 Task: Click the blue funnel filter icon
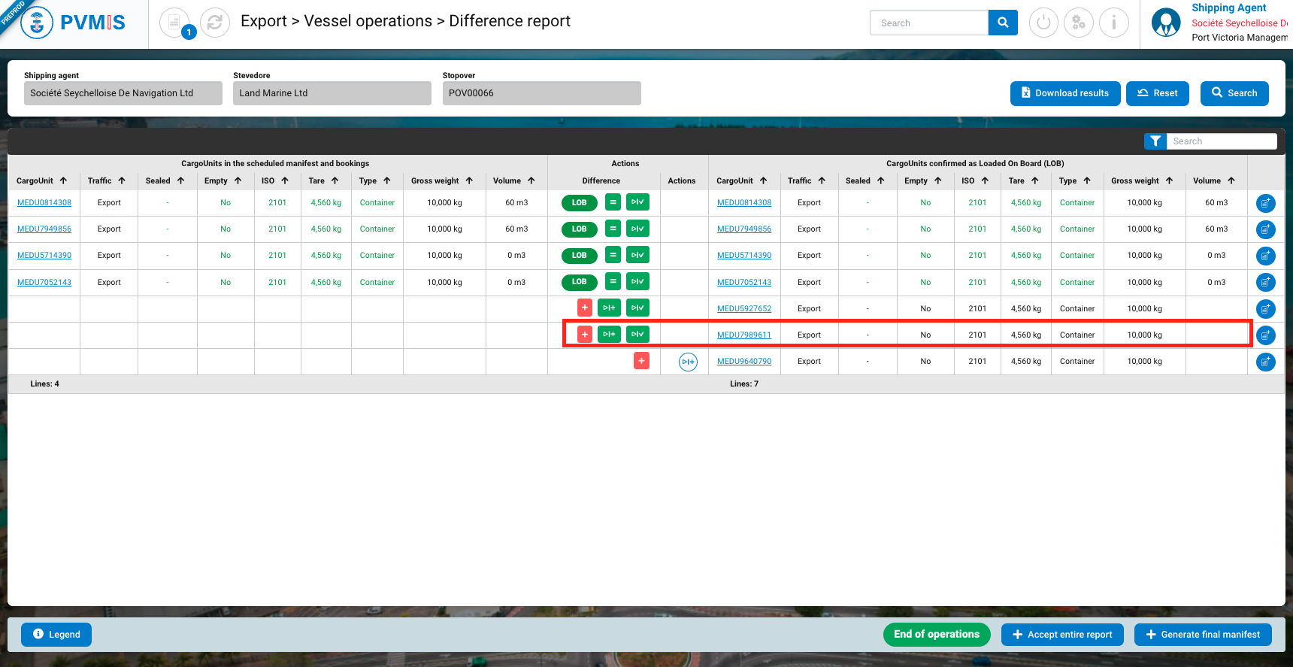click(x=1155, y=141)
